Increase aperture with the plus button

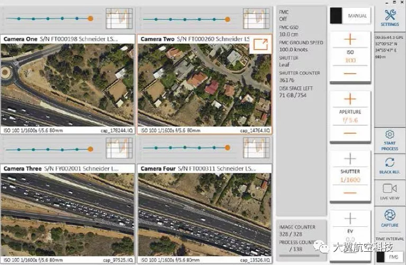pyautogui.click(x=350, y=99)
